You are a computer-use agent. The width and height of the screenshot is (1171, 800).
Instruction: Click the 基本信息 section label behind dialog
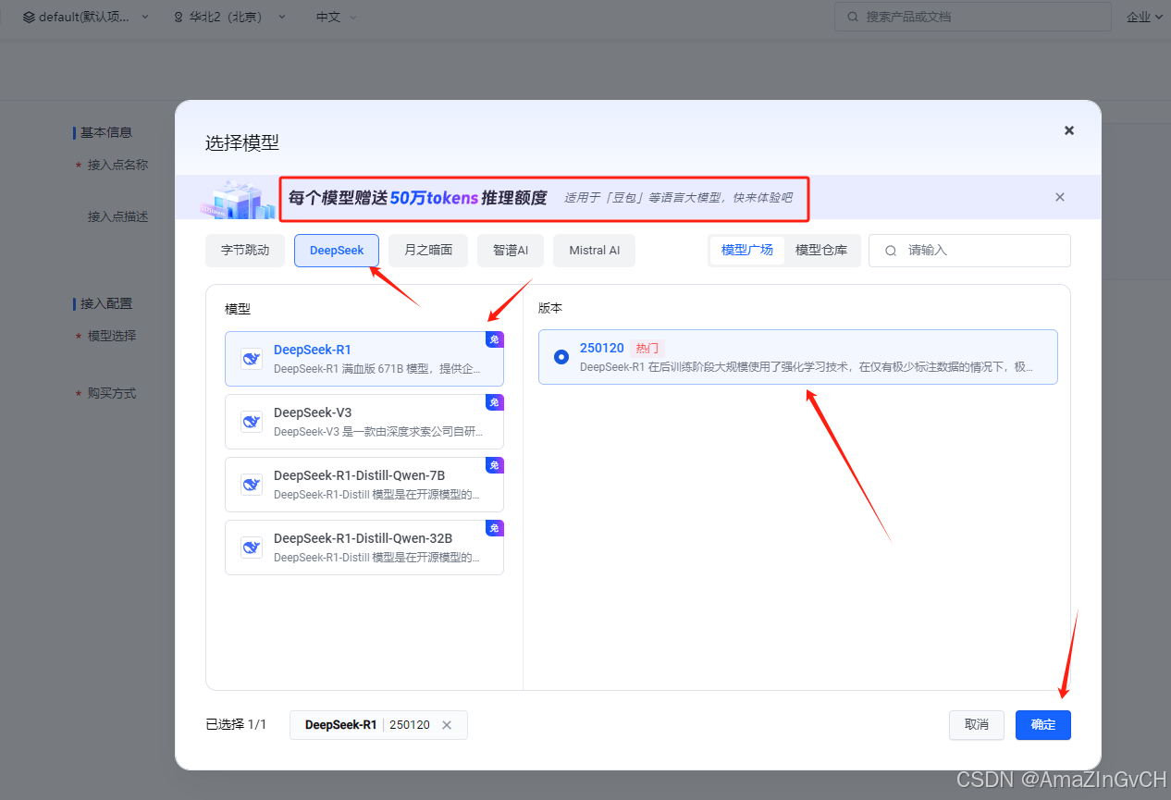coord(105,133)
